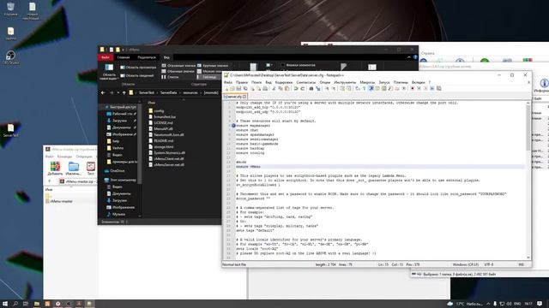The width and height of the screenshot is (549, 308).
Task: Select README.md in Explorer file list
Action: click(x=161, y=140)
